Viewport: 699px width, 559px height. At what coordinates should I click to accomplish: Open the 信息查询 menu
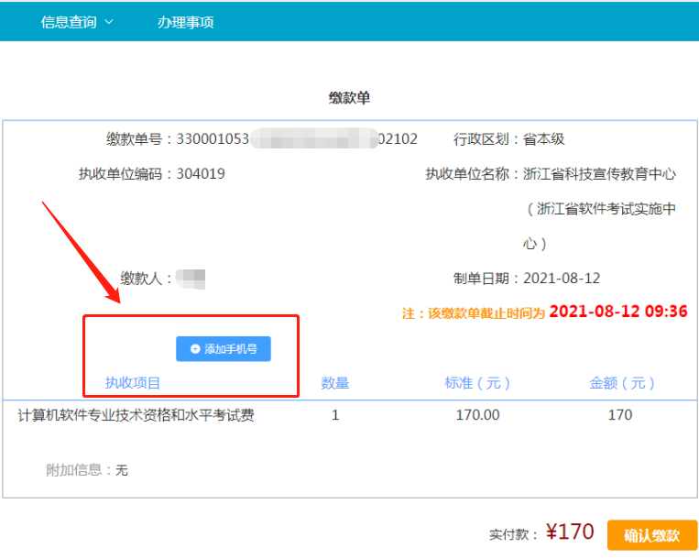pos(70,22)
